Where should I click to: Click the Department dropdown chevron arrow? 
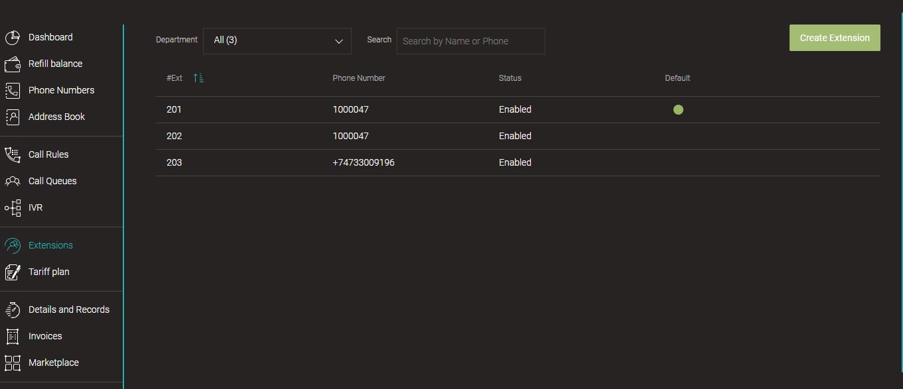[x=339, y=41]
